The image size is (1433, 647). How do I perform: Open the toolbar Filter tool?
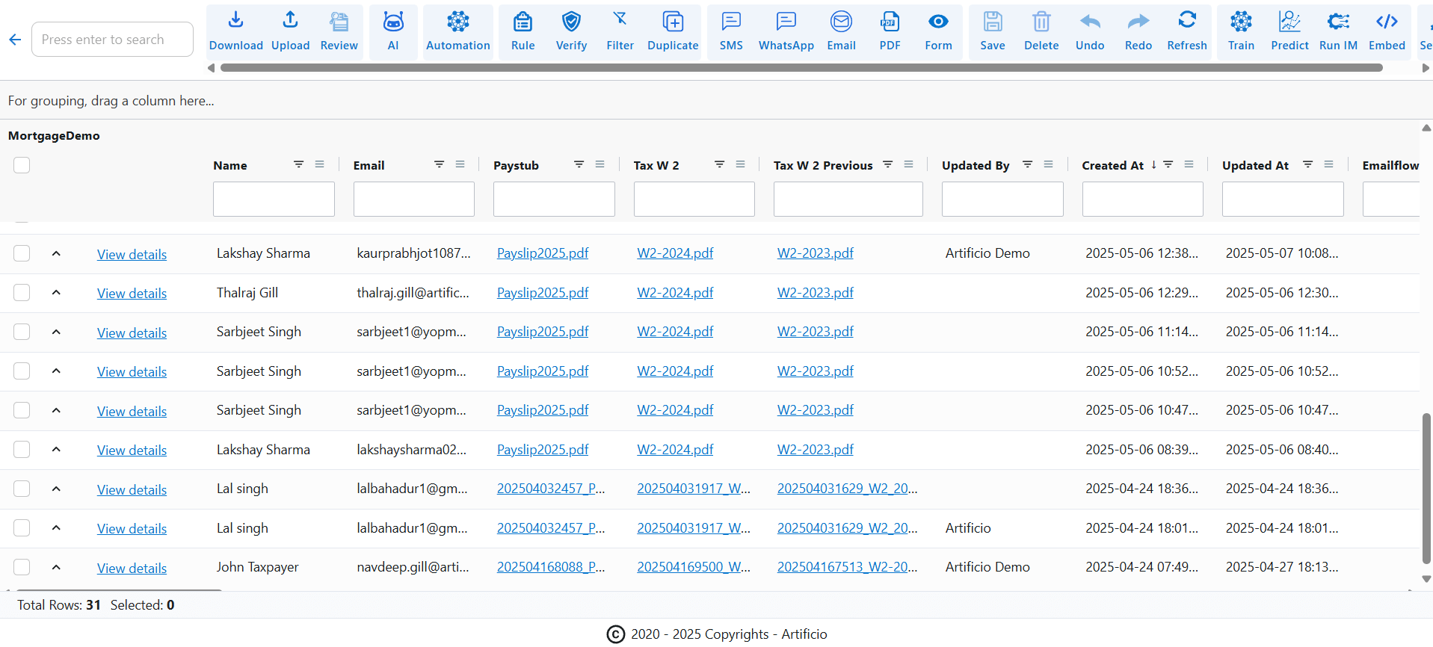pyautogui.click(x=620, y=32)
